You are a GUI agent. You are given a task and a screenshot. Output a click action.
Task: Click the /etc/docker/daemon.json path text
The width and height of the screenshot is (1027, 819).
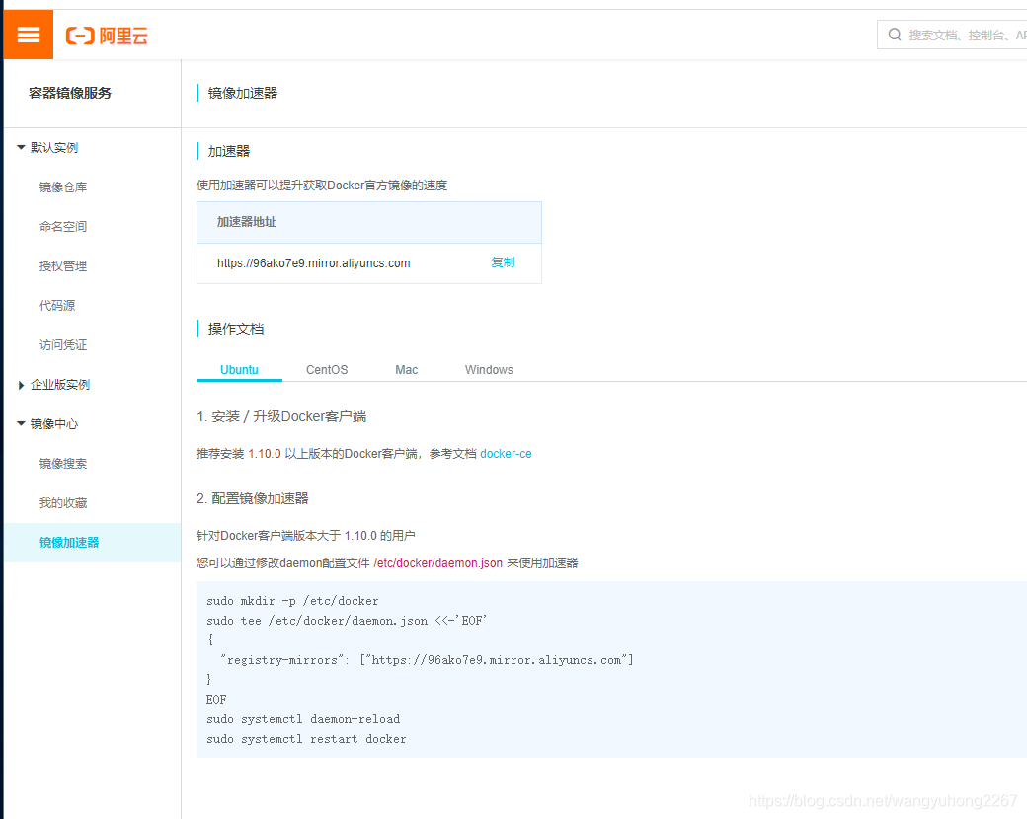(438, 563)
